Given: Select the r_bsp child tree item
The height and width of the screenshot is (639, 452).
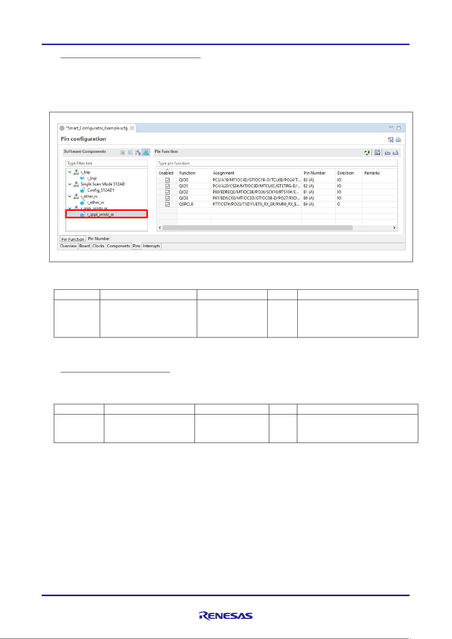Looking at the screenshot, I should [92, 178].
